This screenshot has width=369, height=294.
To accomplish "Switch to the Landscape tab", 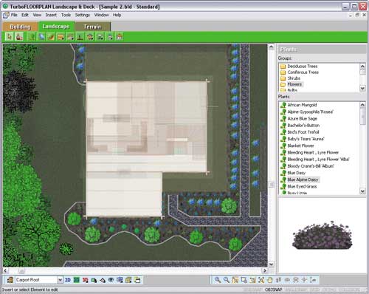I will pyautogui.click(x=56, y=27).
